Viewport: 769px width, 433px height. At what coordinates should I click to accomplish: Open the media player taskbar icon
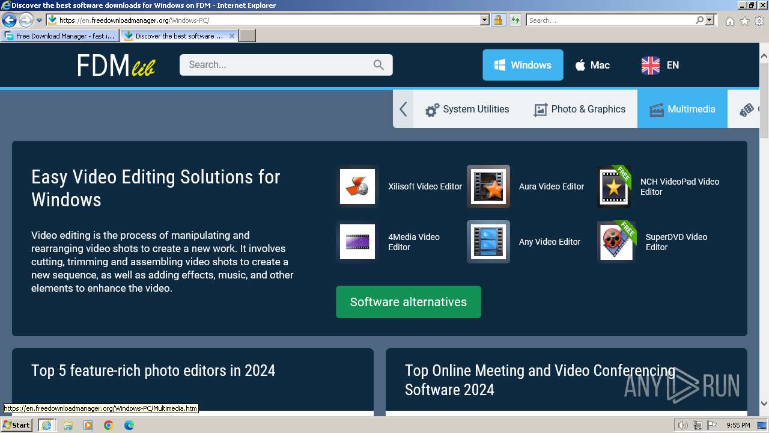[88, 425]
